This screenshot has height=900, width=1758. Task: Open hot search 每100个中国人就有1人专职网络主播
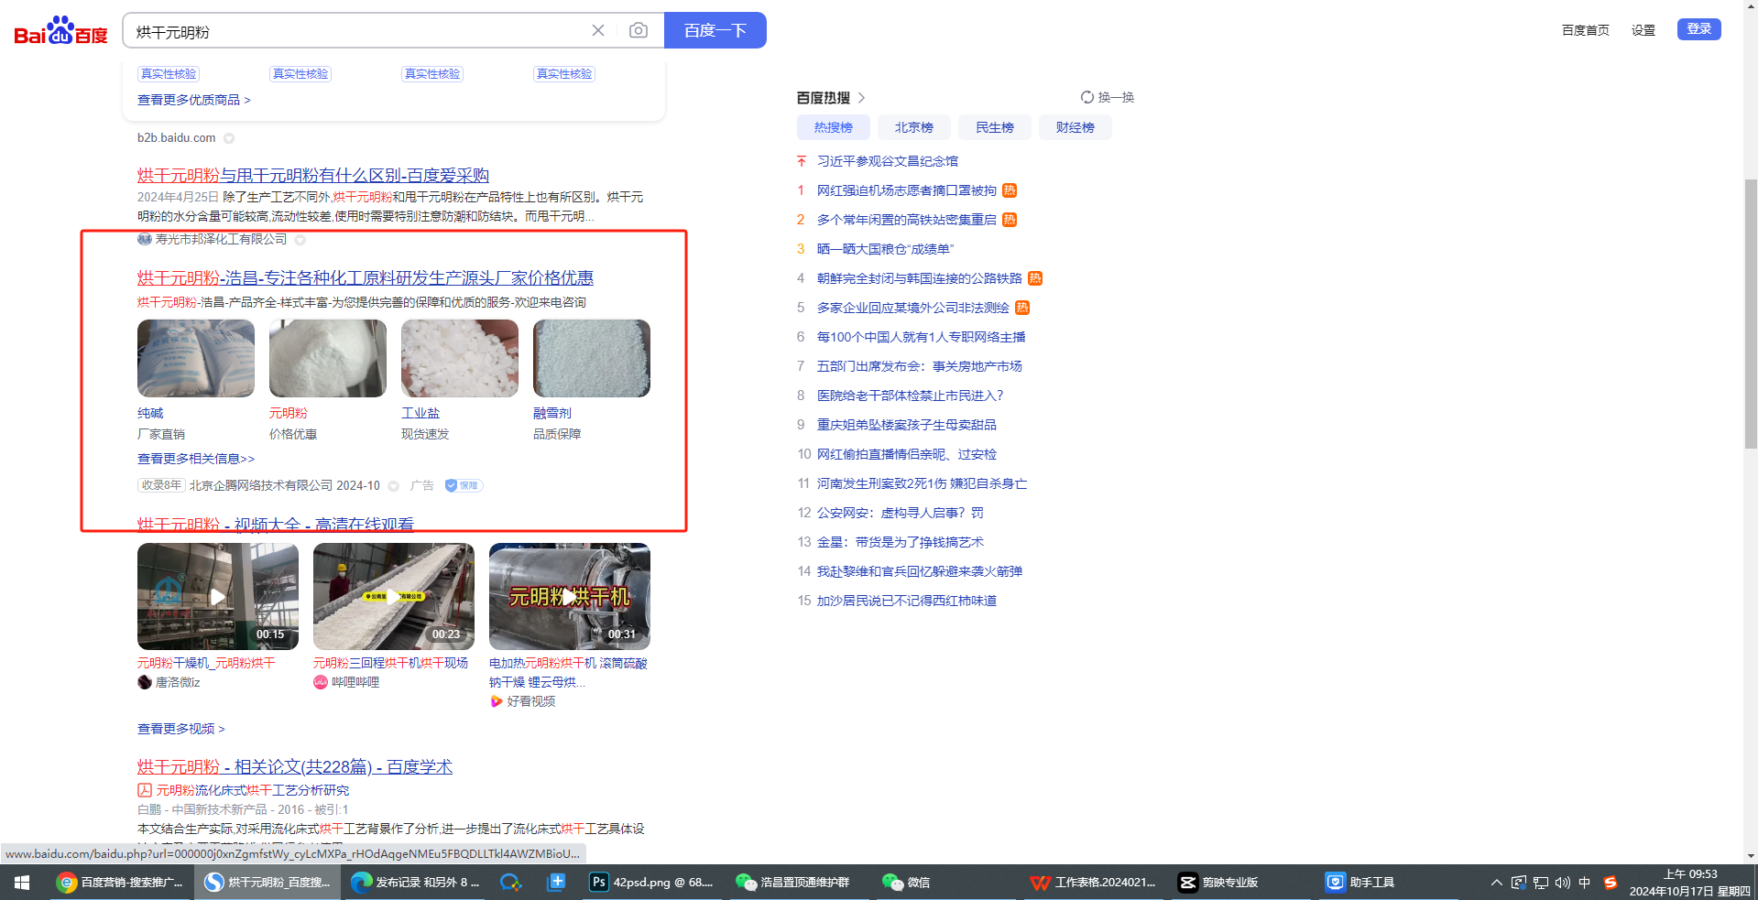pos(922,337)
